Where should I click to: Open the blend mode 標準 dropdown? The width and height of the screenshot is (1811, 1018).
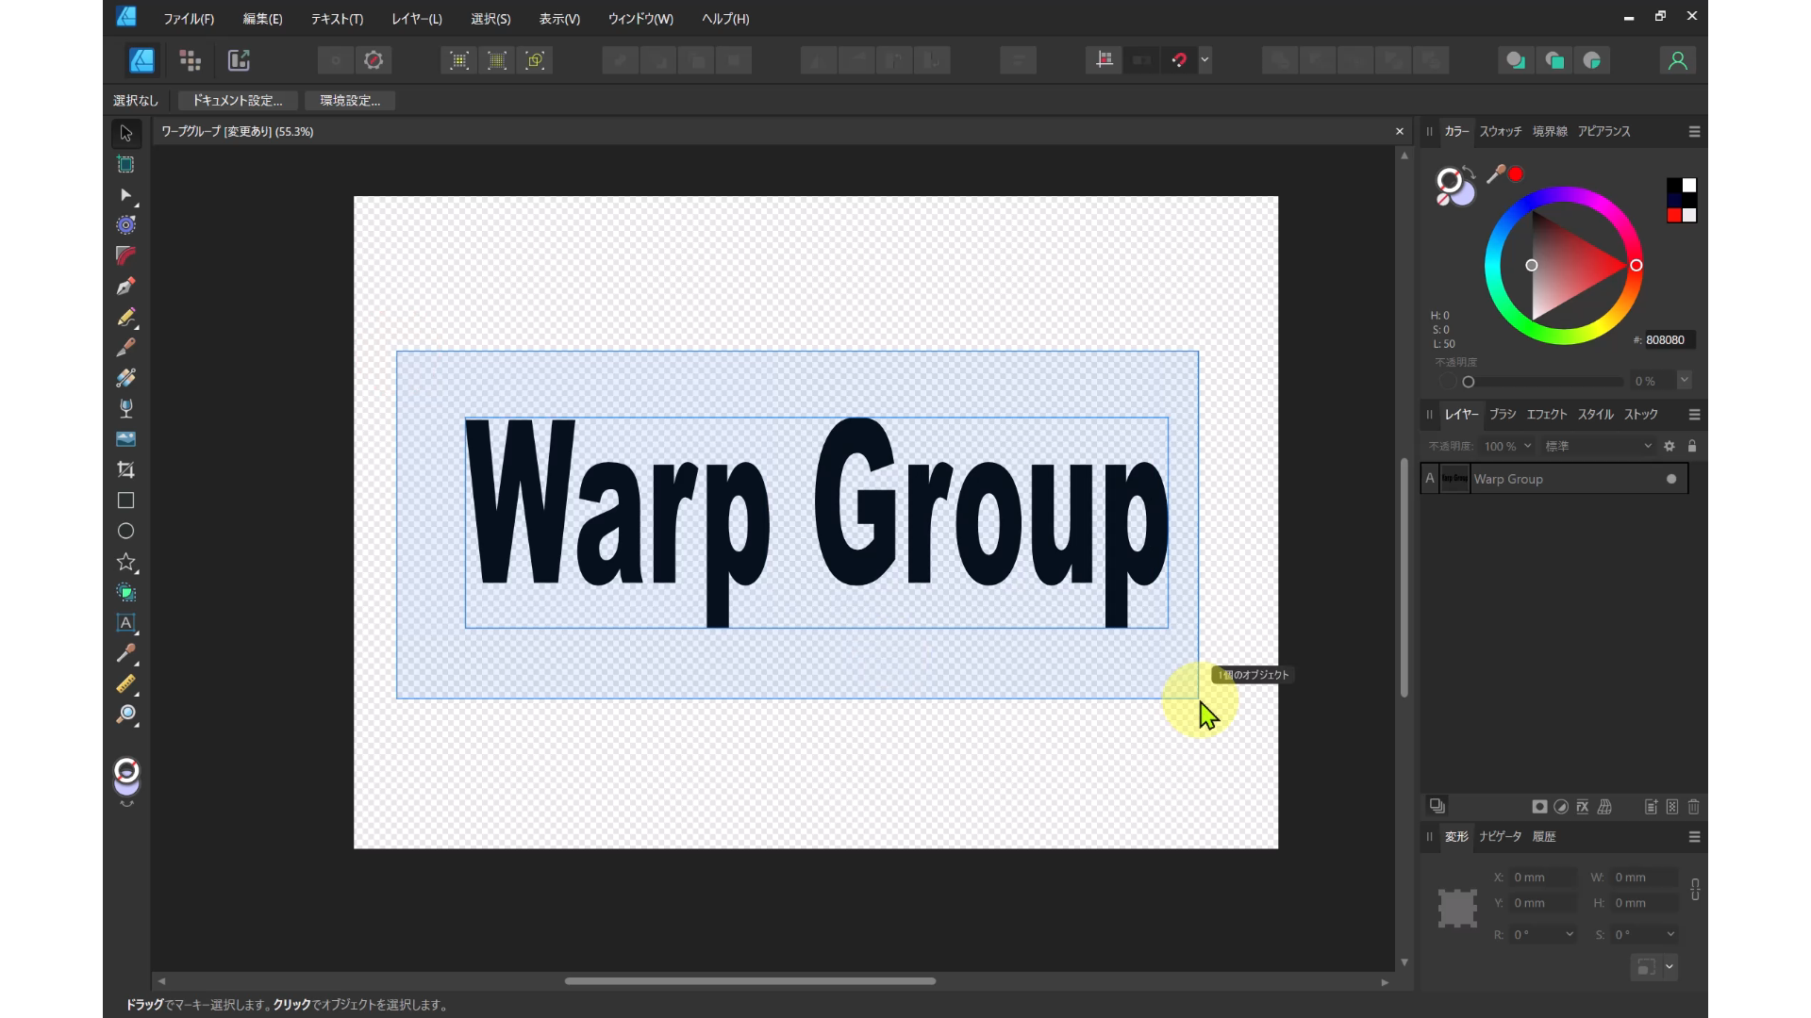click(x=1598, y=446)
